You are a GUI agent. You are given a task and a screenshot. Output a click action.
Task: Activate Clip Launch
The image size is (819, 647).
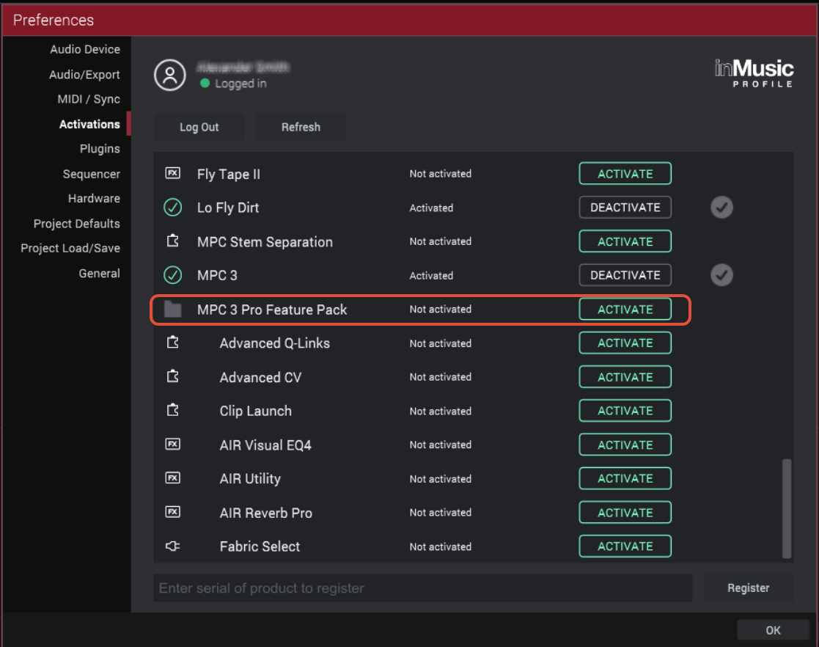click(625, 411)
